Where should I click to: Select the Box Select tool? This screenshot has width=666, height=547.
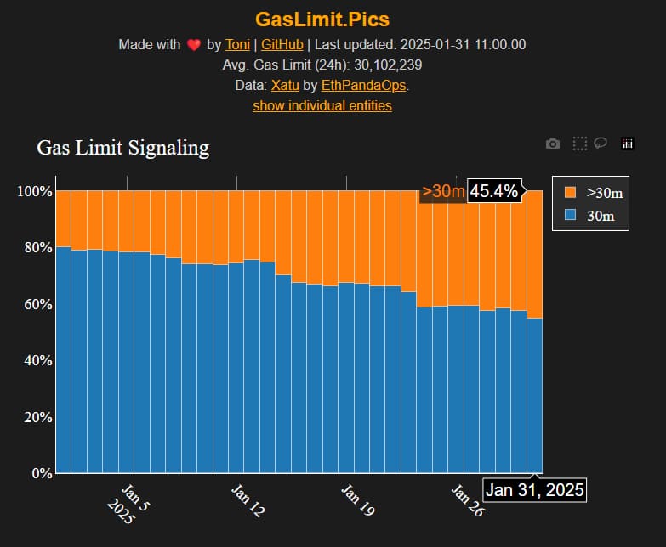click(x=579, y=144)
